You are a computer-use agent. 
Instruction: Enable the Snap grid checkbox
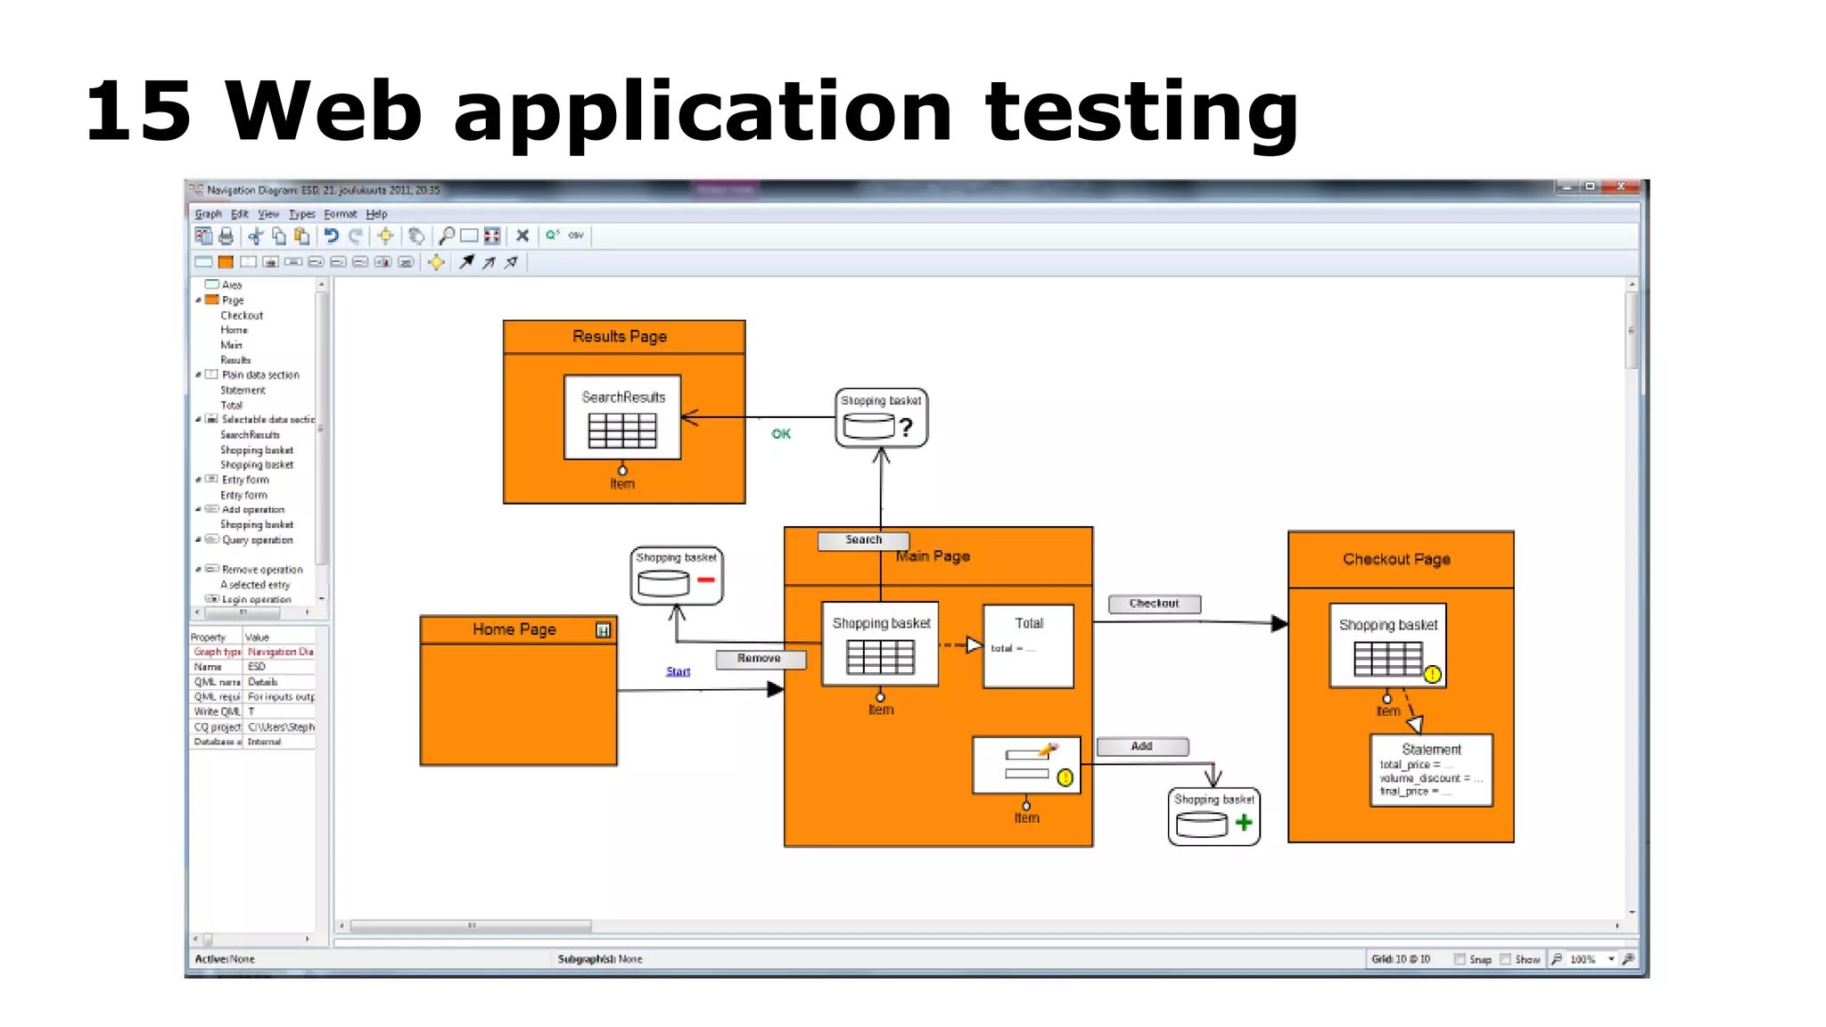1460,959
